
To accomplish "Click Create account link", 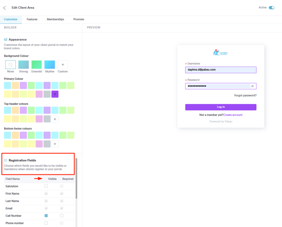I will click(233, 115).
